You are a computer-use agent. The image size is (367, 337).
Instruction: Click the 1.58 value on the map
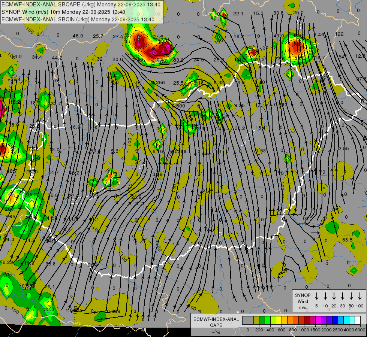(x=261, y=151)
